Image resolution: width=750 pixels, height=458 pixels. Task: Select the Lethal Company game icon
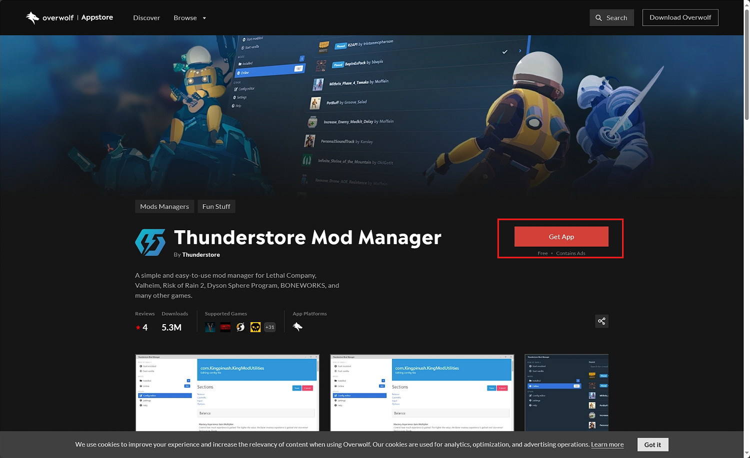coord(225,327)
